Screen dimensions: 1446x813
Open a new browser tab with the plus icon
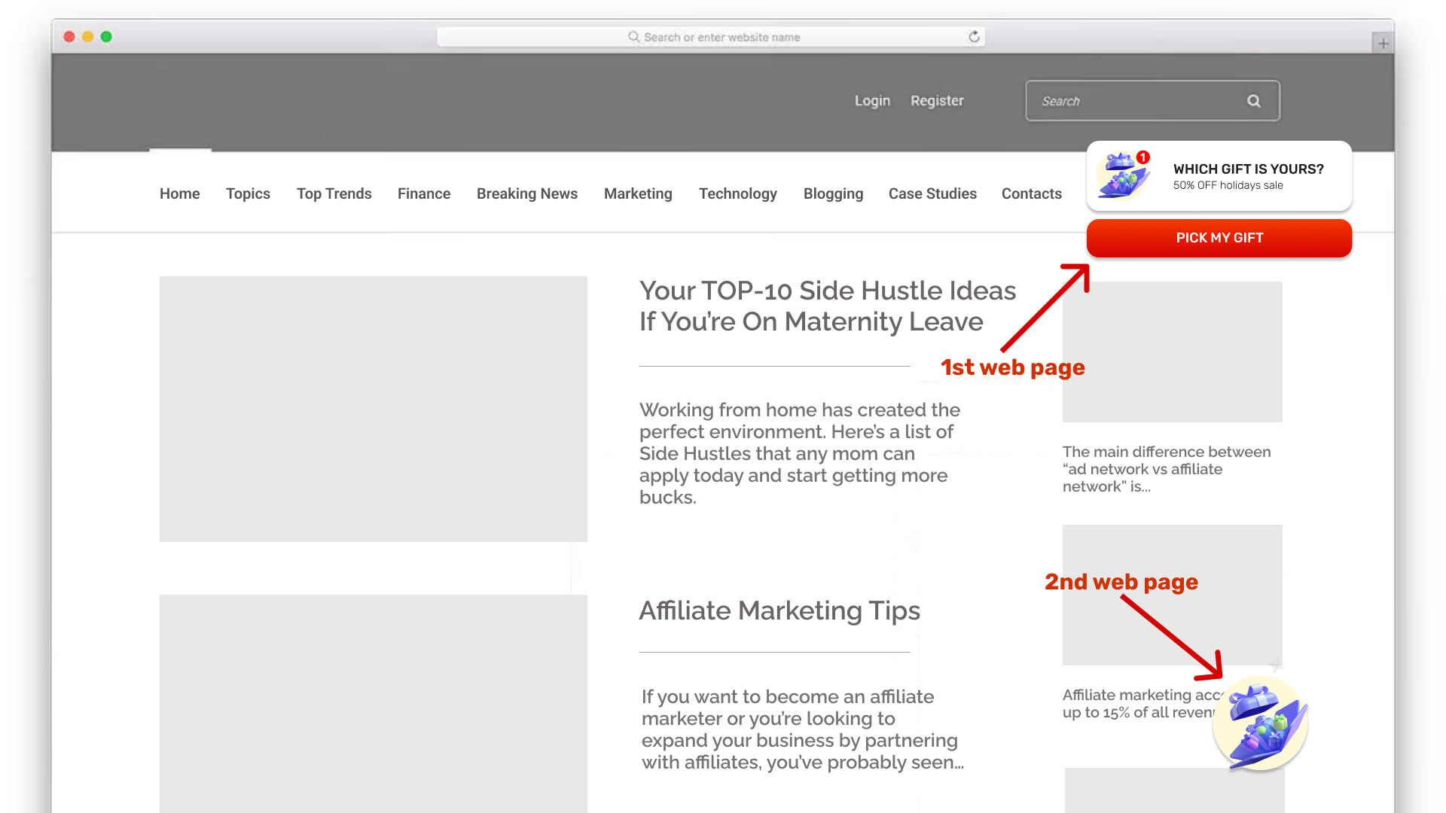point(1383,43)
